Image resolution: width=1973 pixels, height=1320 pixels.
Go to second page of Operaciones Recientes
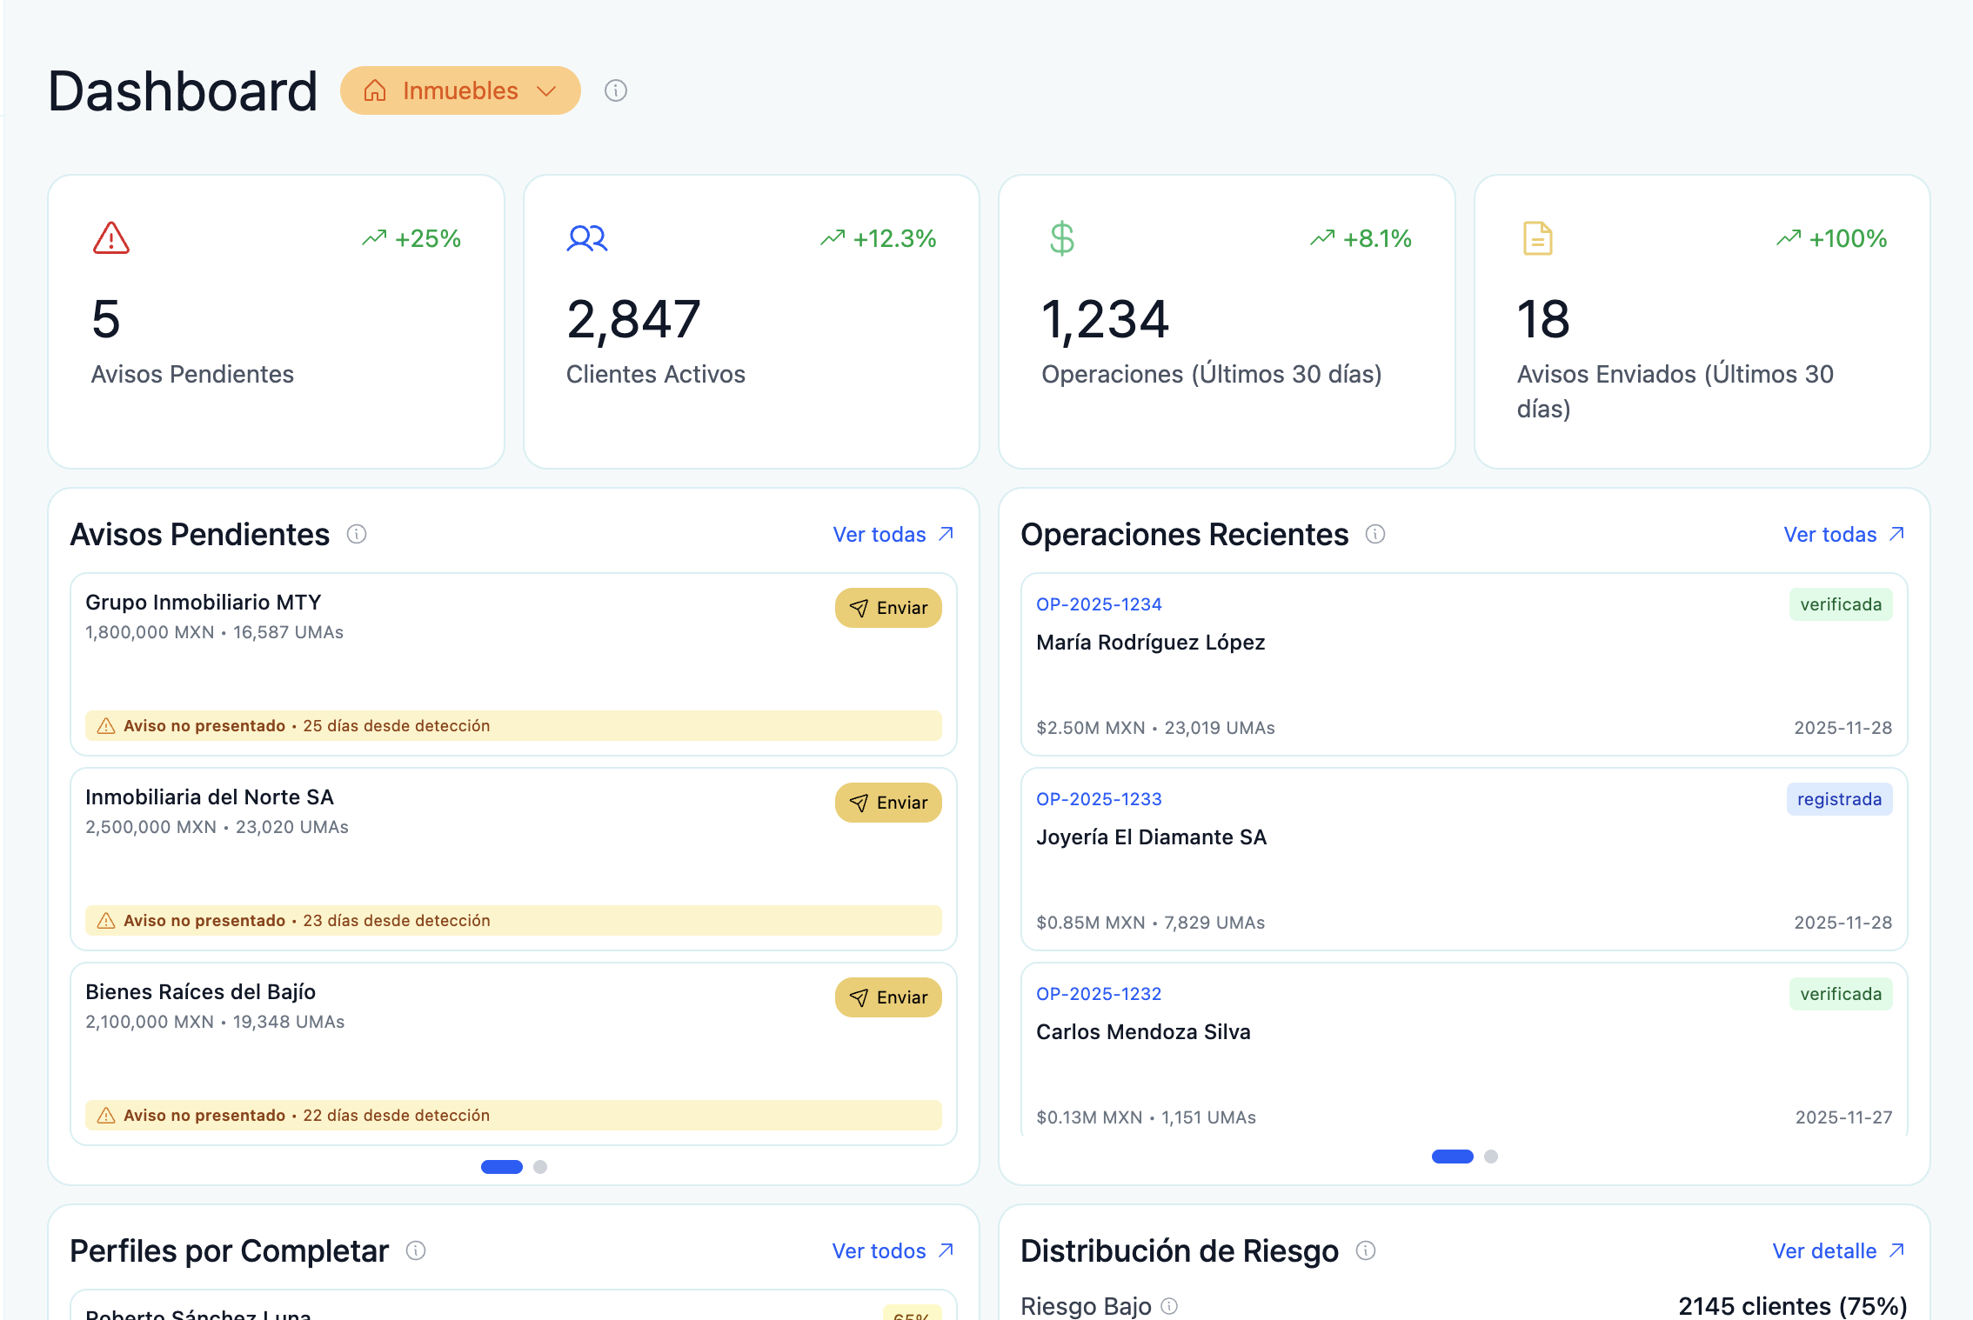(x=1491, y=1157)
